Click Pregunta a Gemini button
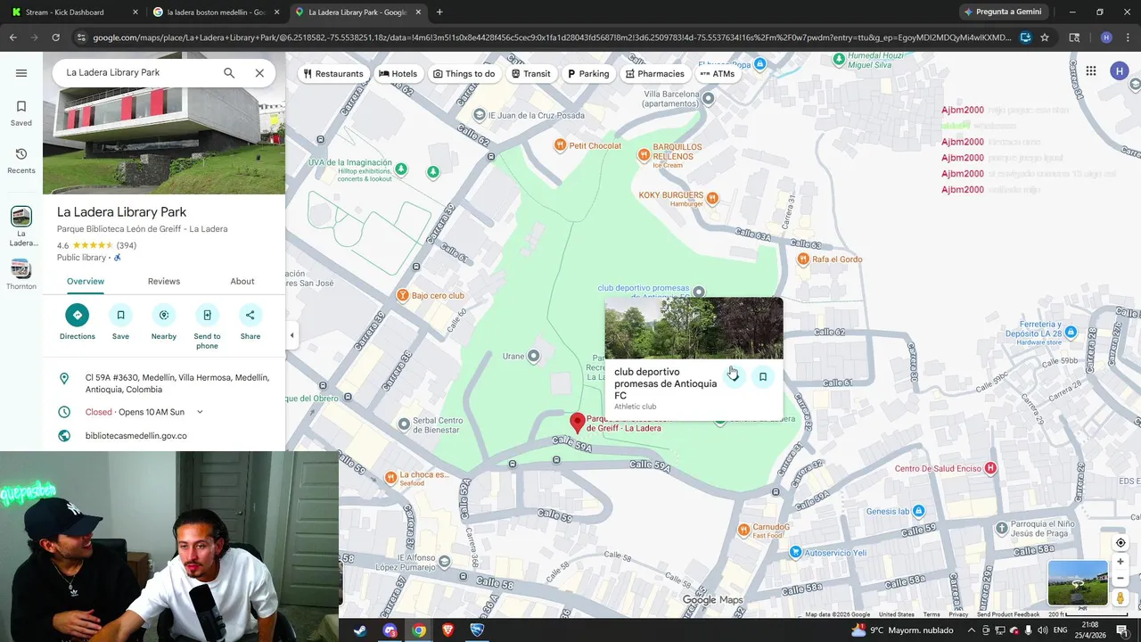The width and height of the screenshot is (1141, 642). pos(1003,12)
